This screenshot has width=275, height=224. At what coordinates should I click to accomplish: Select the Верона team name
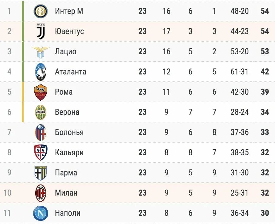pyautogui.click(x=67, y=112)
